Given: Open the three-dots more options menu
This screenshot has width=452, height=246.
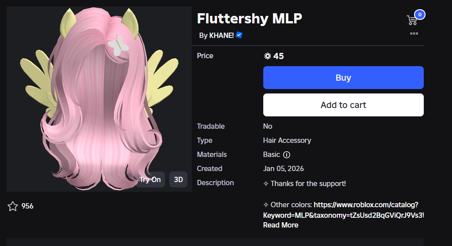Looking at the screenshot, I should tap(414, 34).
